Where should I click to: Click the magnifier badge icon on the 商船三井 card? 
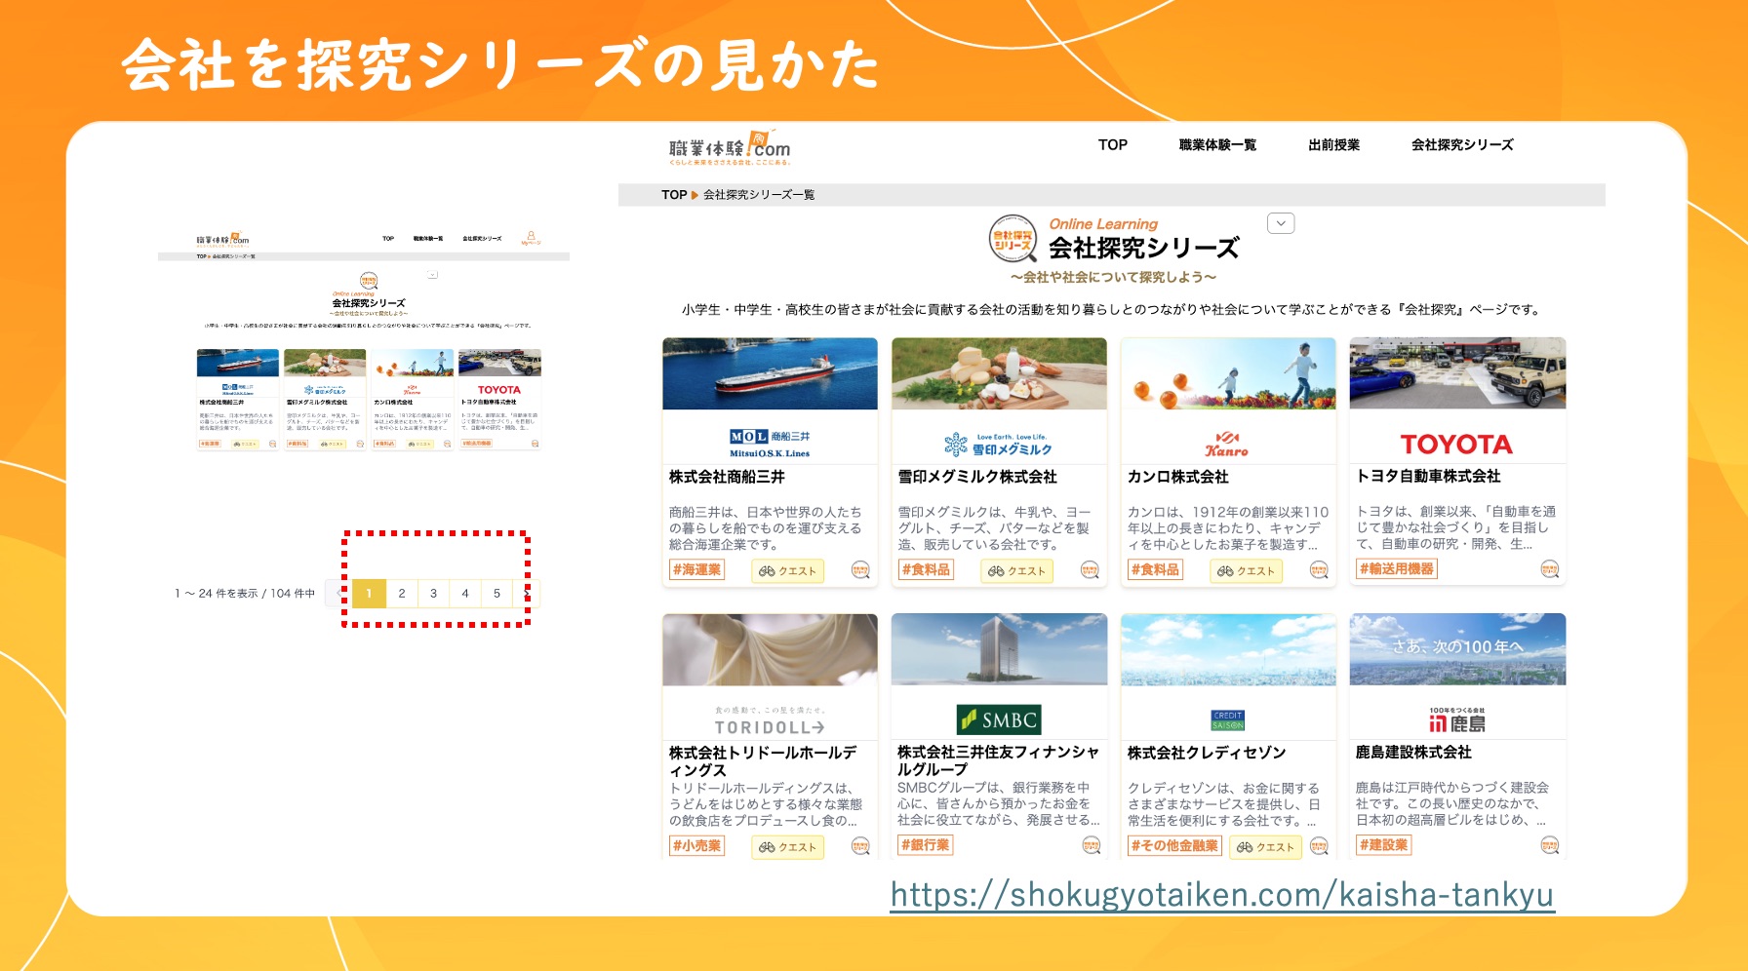(x=860, y=570)
